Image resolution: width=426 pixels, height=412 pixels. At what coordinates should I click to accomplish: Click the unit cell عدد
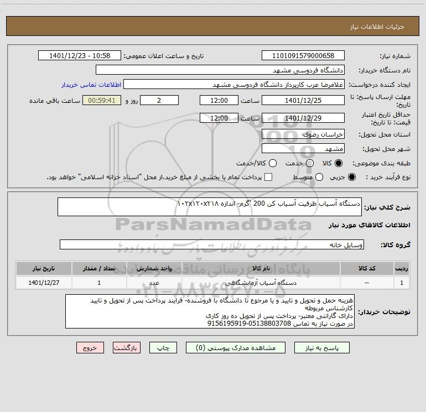click(154, 283)
